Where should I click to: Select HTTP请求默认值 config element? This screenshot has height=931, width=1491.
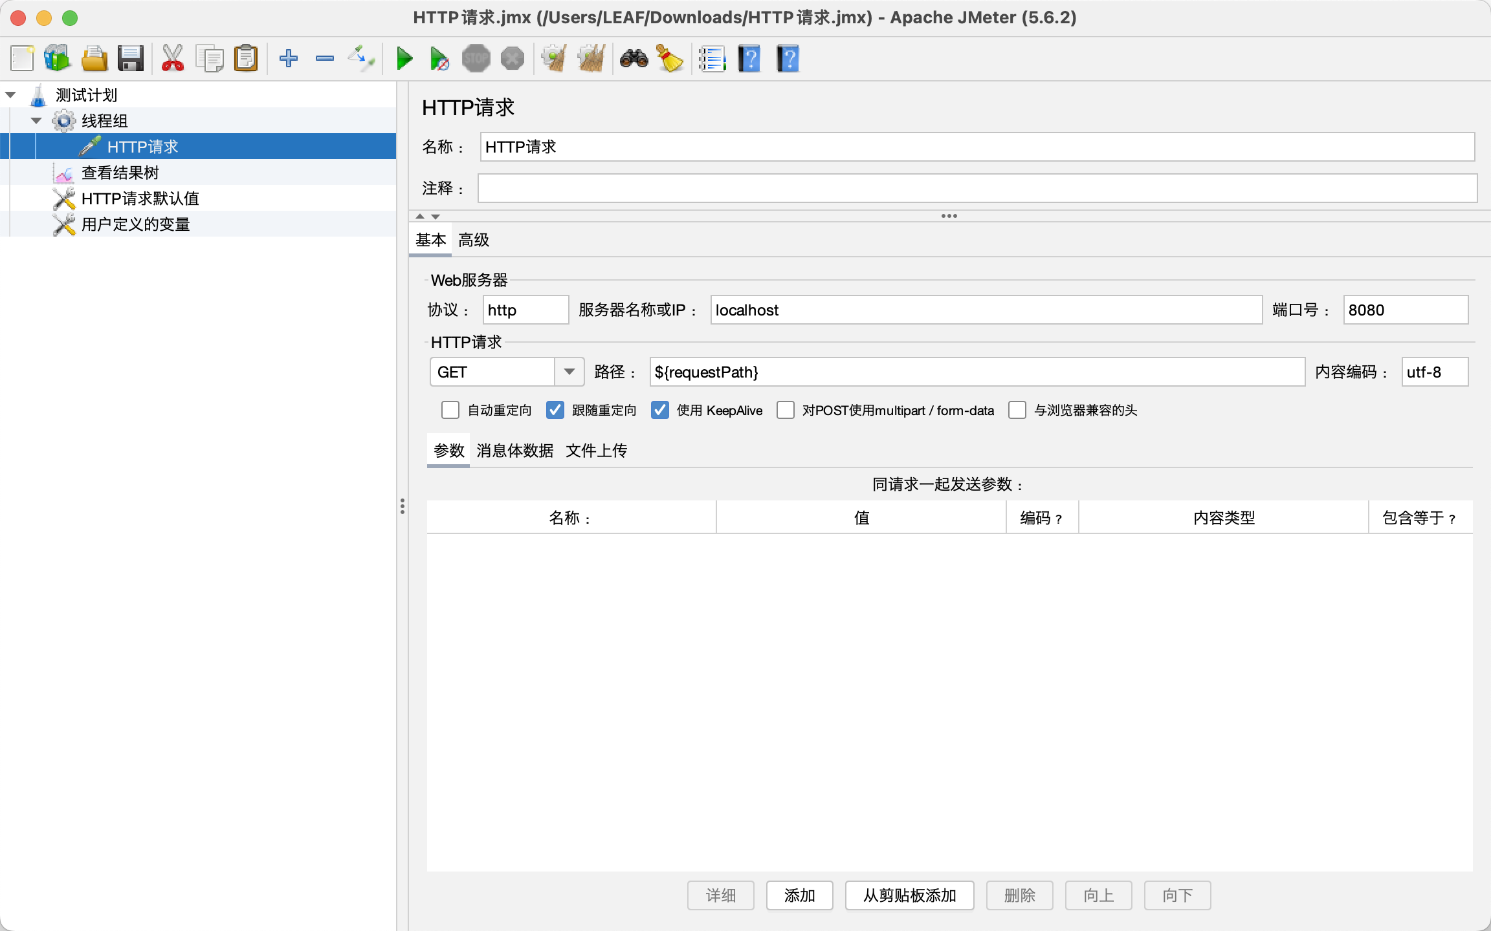tap(140, 198)
